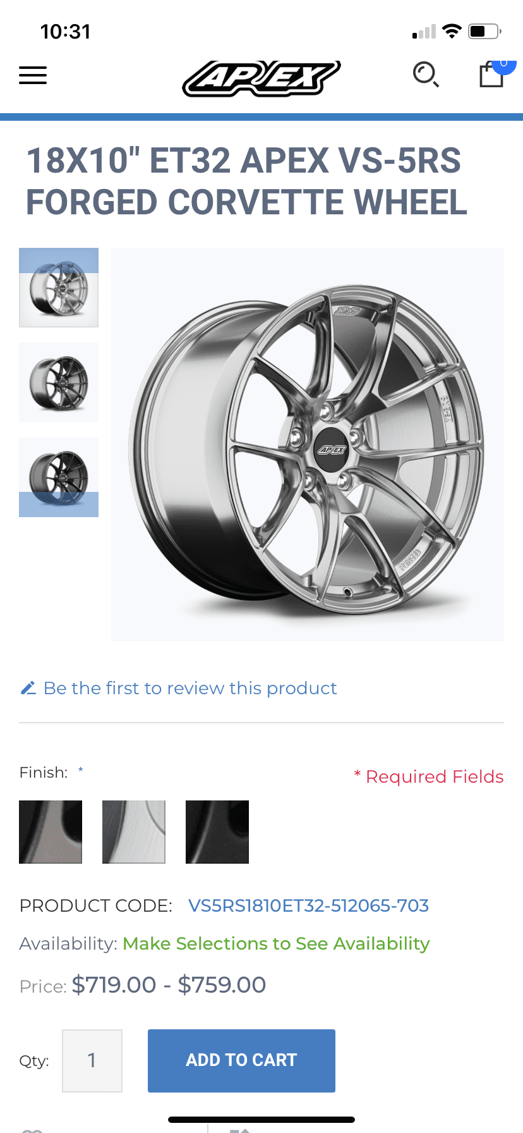Screen dimensions: 523x1133
Task: Click the large main wheel product image
Action: [x=308, y=444]
